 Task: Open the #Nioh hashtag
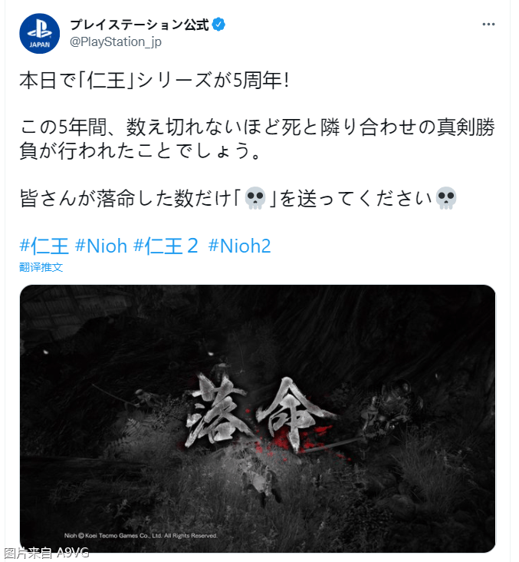click(101, 246)
